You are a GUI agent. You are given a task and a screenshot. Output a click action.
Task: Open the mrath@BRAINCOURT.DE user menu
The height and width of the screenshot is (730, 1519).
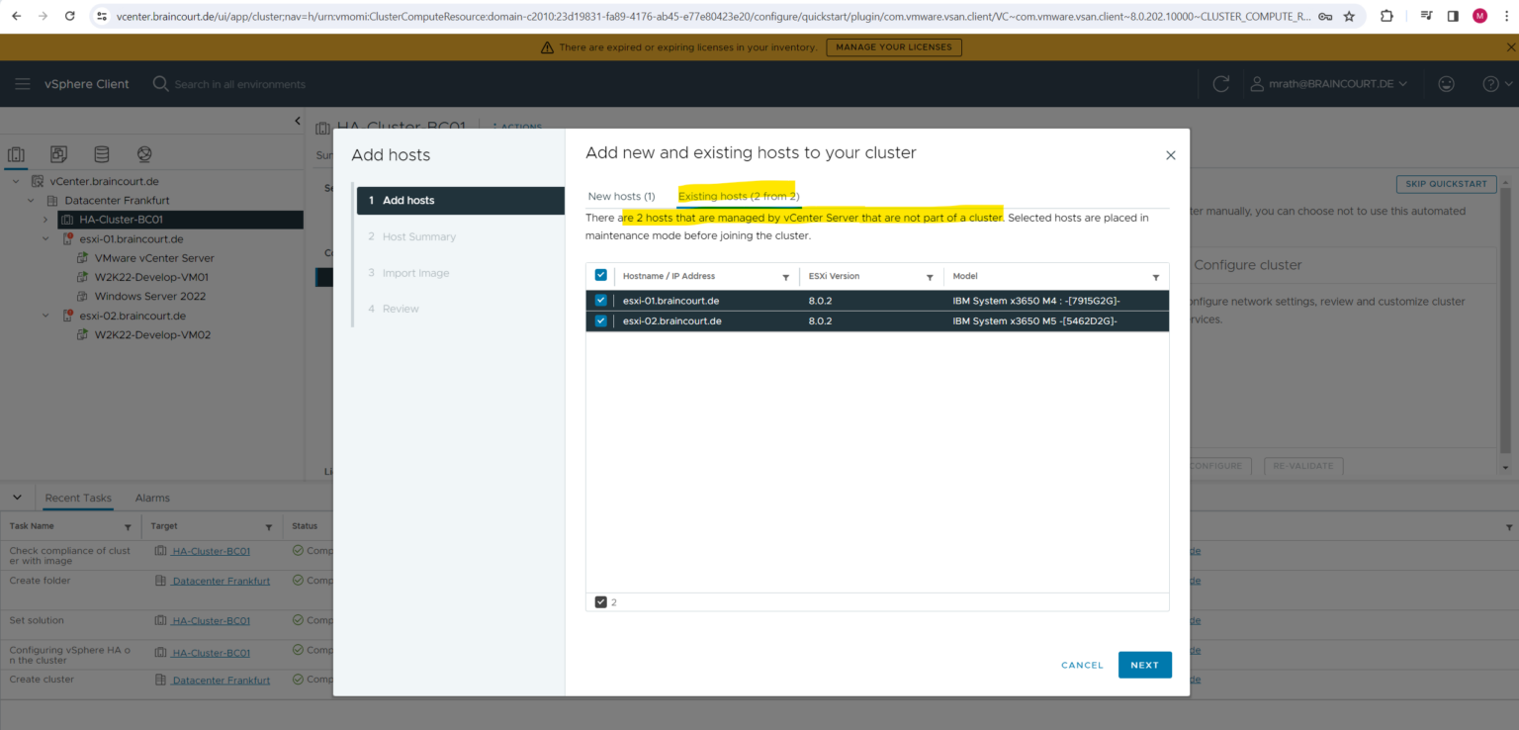coord(1330,83)
